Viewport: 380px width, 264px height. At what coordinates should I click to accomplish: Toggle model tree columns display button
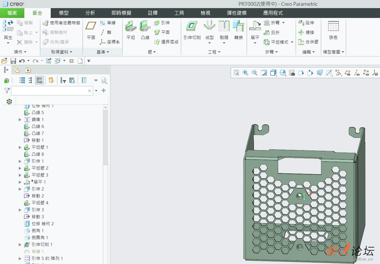click(39, 80)
